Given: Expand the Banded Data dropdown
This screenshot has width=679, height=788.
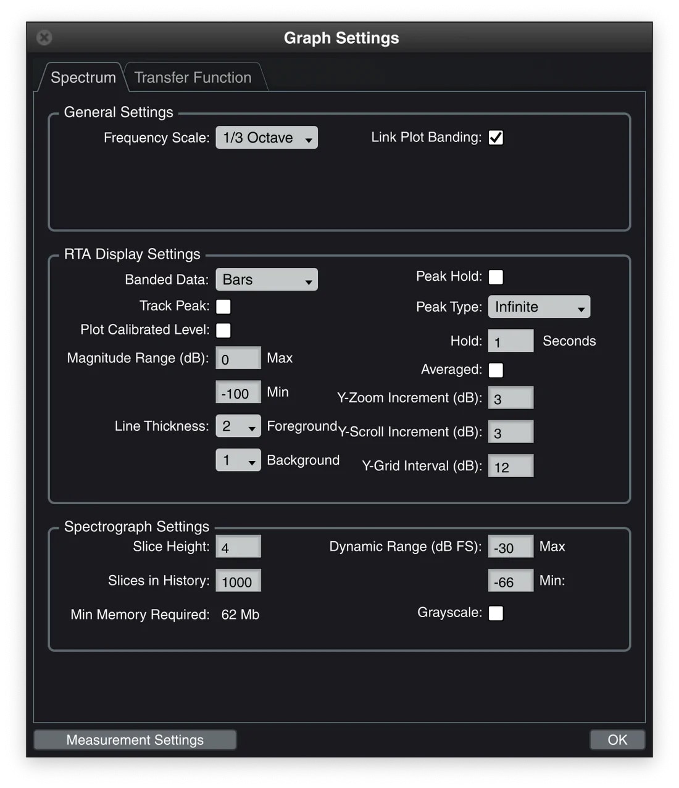Looking at the screenshot, I should coord(266,280).
